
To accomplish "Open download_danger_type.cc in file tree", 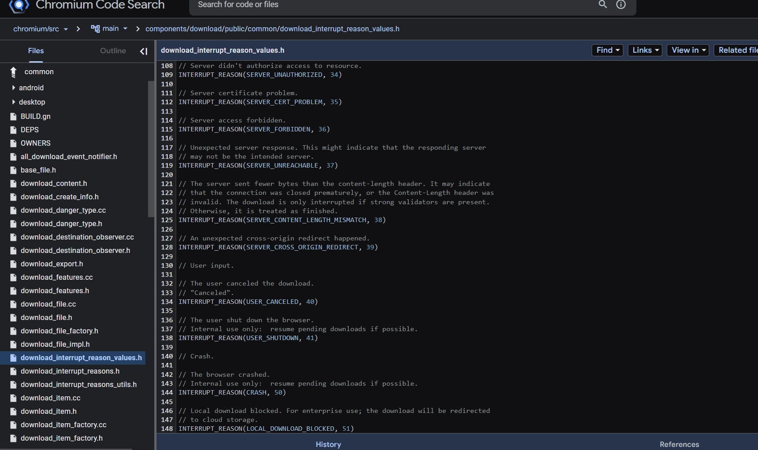I will 63,210.
